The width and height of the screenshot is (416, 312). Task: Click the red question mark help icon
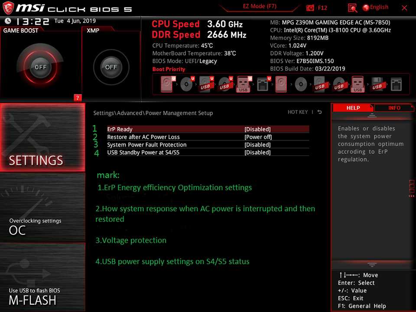78,97
